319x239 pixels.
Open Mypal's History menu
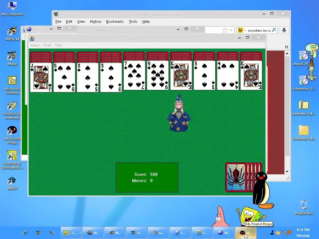96,21
